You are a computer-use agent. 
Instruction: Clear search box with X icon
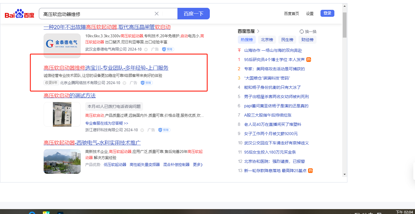click(x=157, y=14)
